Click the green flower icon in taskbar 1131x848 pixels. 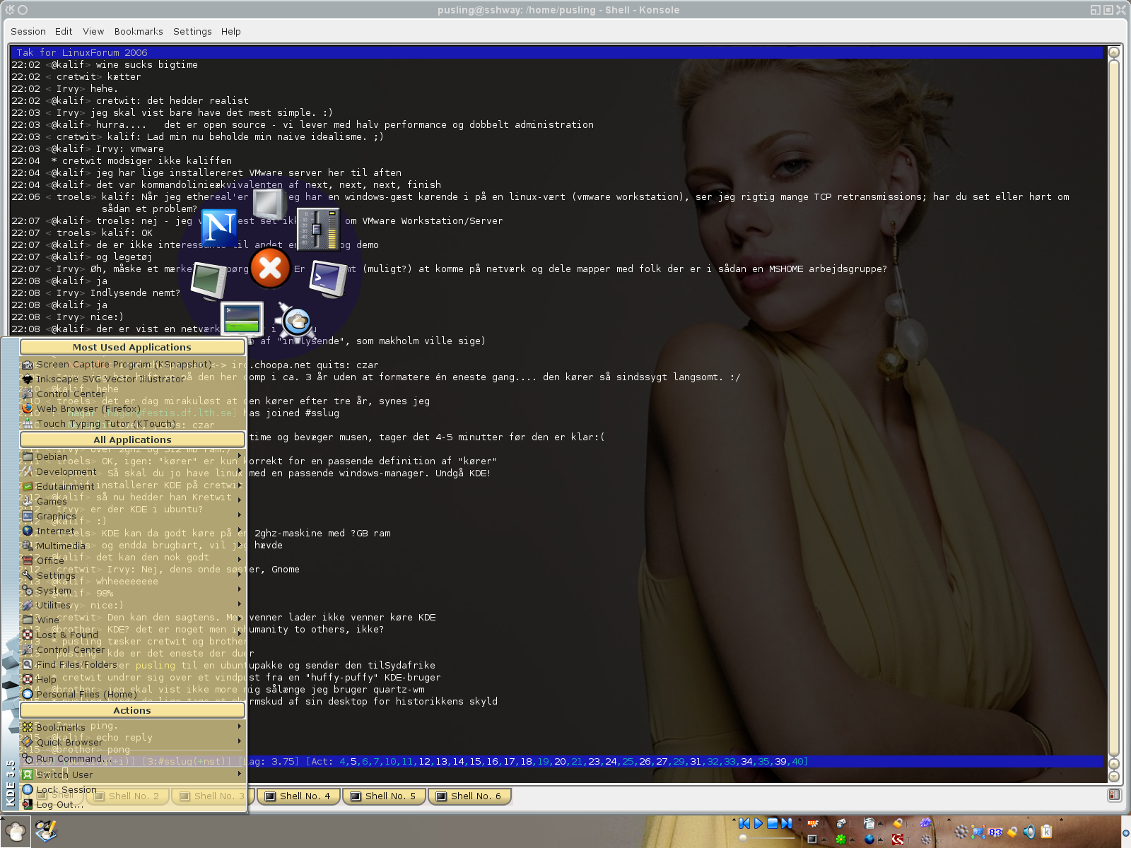click(x=840, y=839)
